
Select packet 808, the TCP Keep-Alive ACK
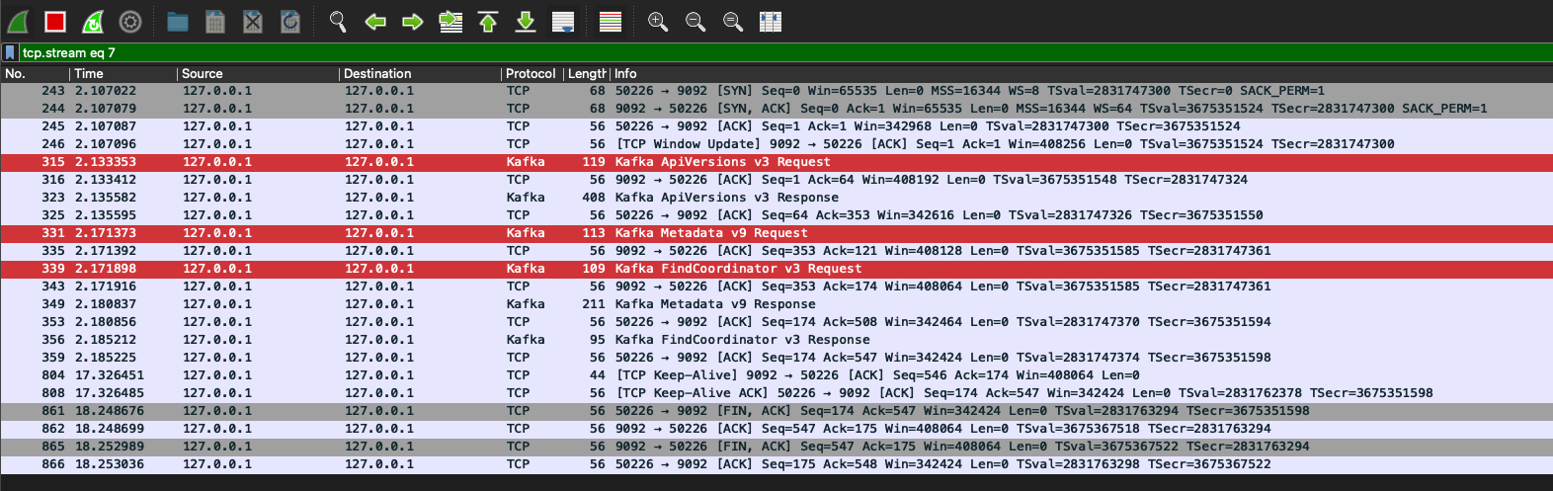click(776, 393)
